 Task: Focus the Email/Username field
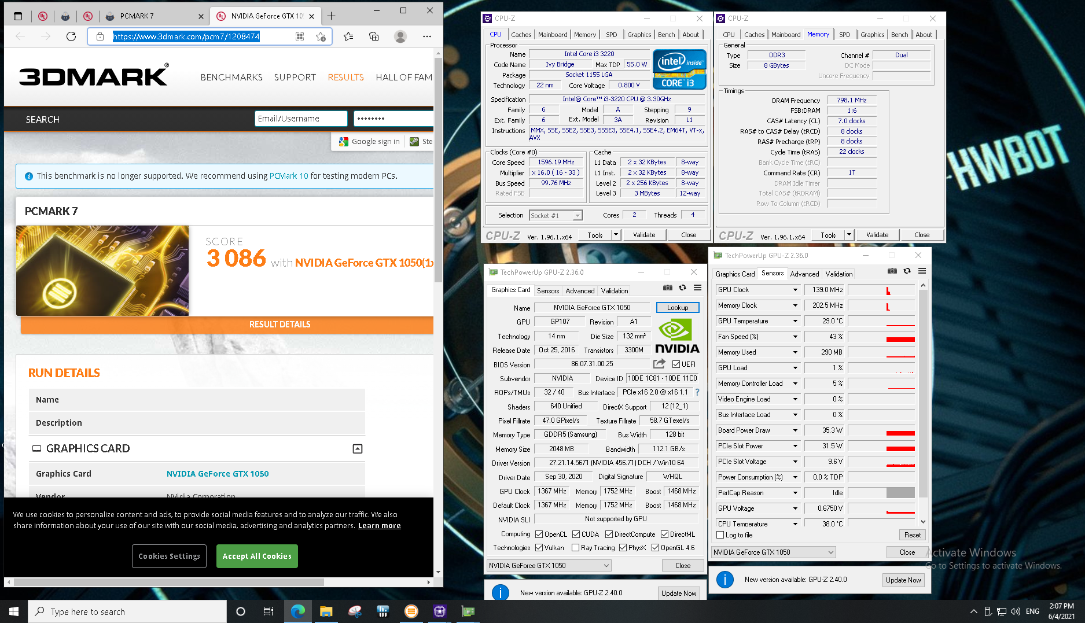(x=301, y=119)
